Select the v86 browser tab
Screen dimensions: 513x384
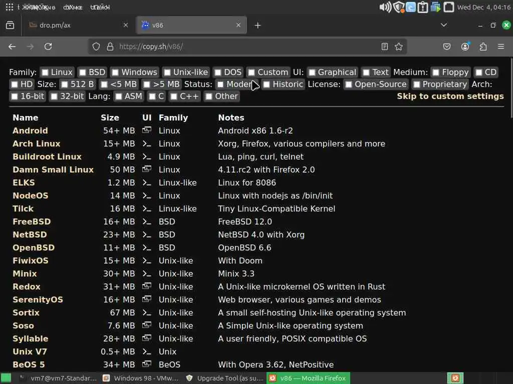(191, 25)
